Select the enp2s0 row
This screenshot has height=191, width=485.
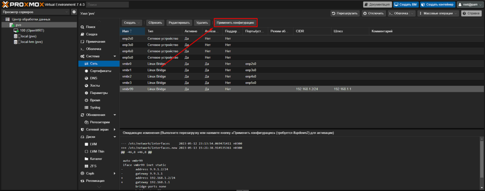point(301,38)
